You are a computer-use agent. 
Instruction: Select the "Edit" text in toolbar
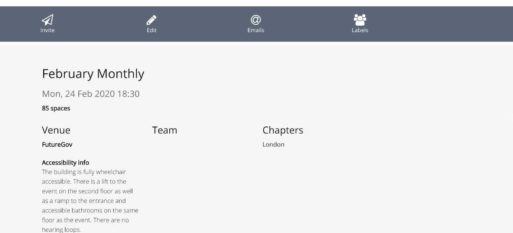[x=151, y=30]
